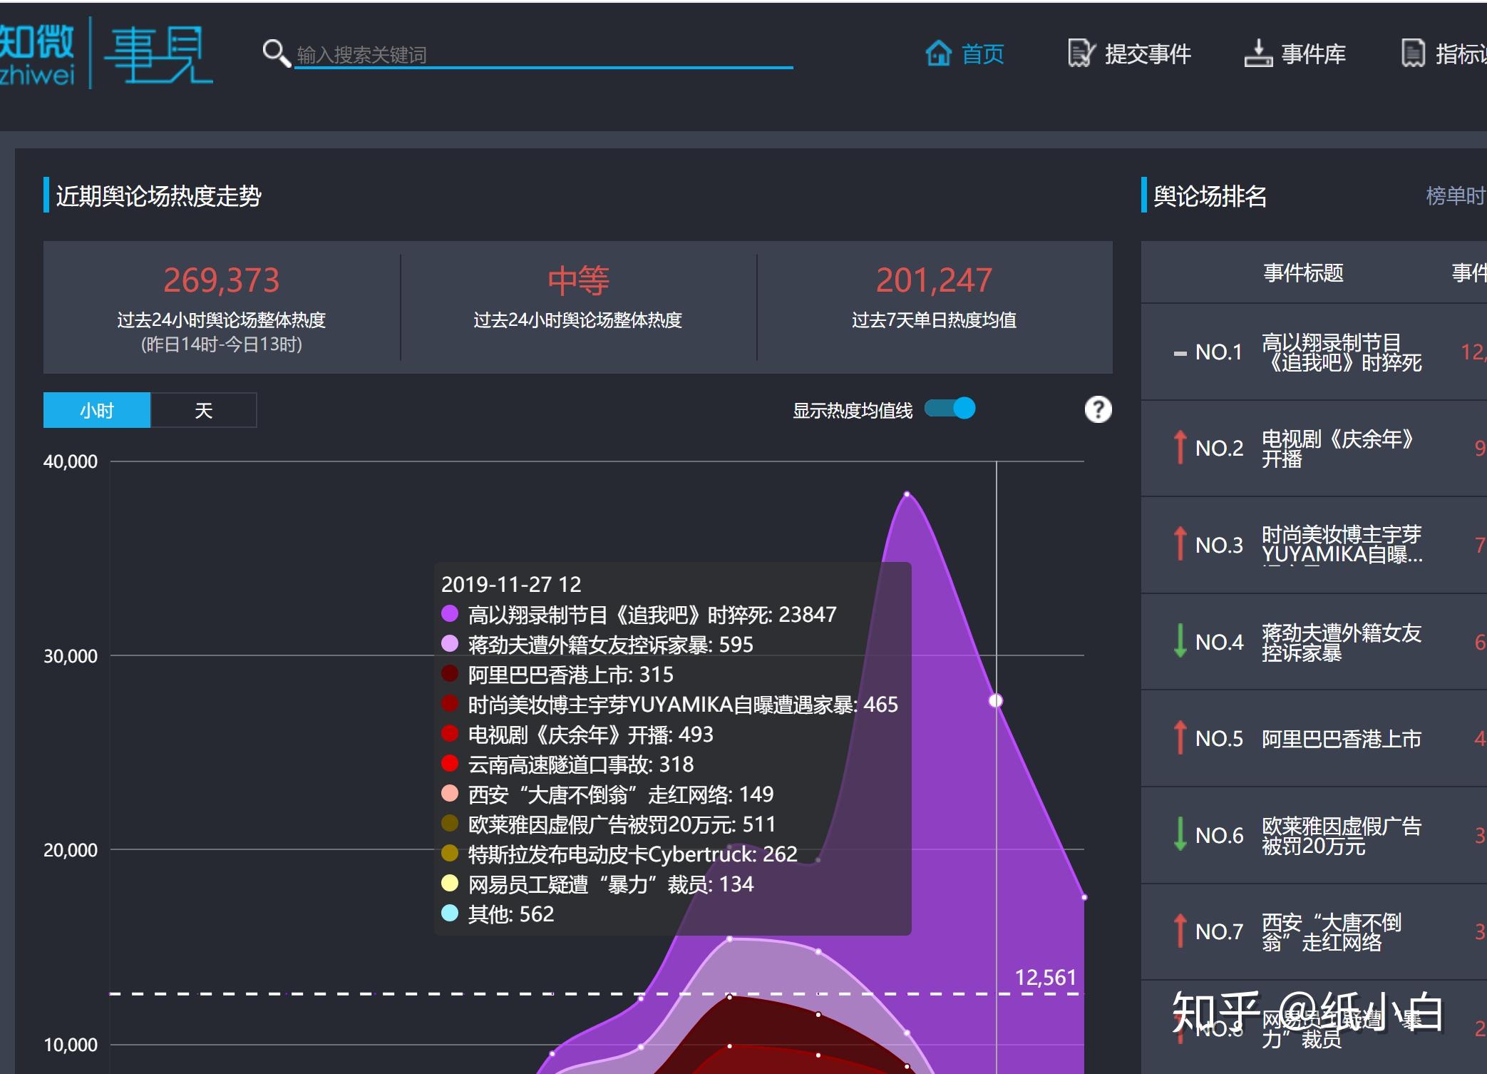1487x1074 pixels.
Task: Open ranking NO.6 欧莱雅因虚假广告 event
Action: (x=1341, y=836)
